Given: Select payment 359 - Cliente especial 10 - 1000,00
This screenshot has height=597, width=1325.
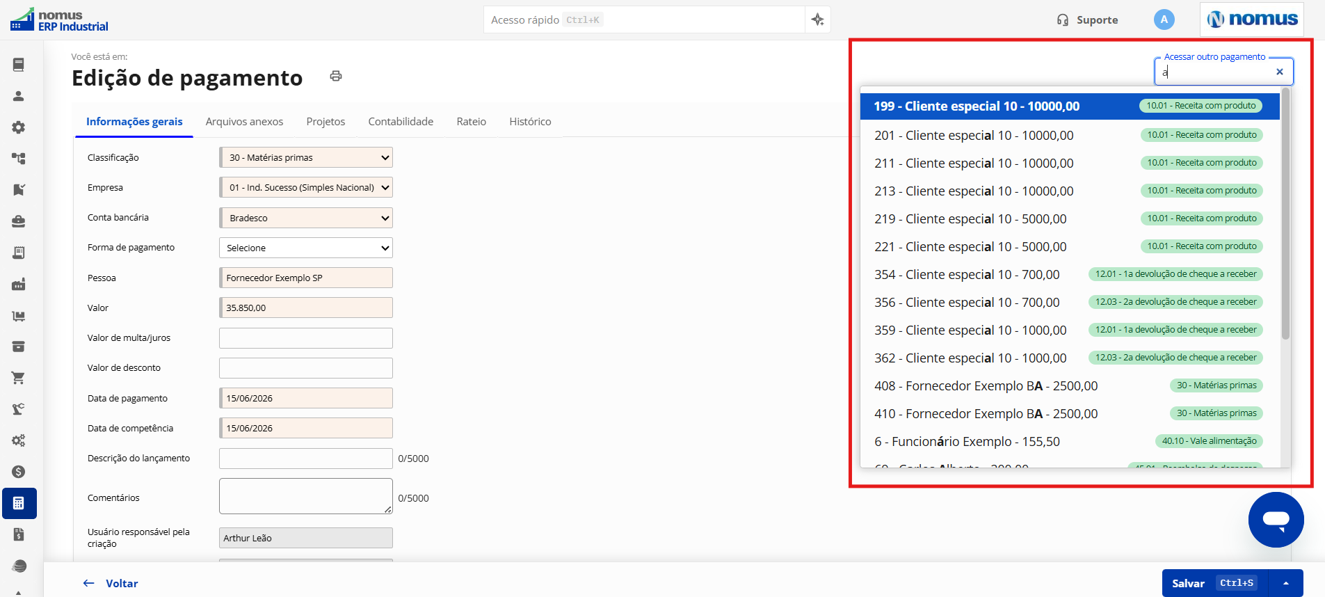Looking at the screenshot, I should point(1070,330).
